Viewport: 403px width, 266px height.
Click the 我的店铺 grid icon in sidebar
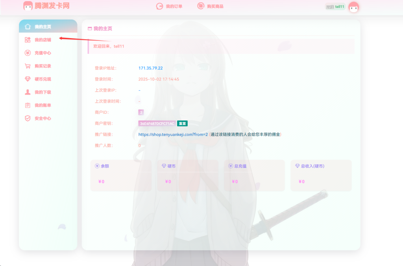click(x=28, y=40)
